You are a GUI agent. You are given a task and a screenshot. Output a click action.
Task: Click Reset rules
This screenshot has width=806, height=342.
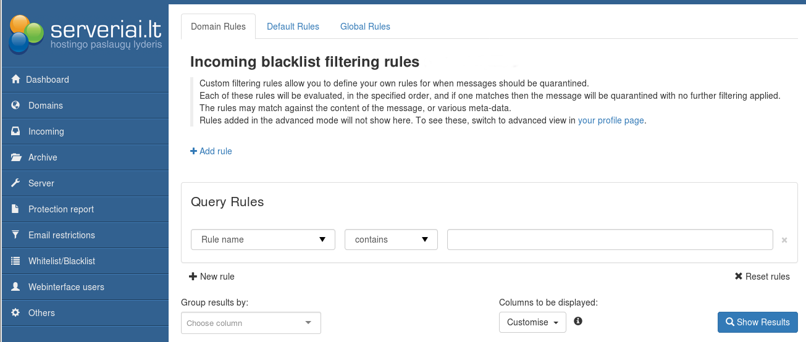762,277
